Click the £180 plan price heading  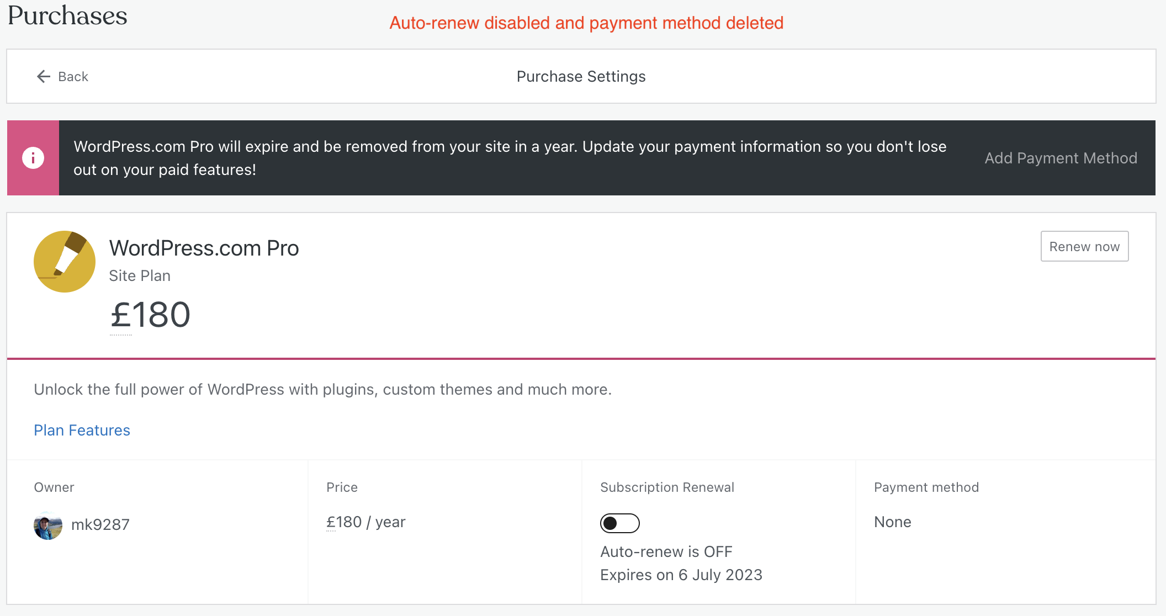coord(150,315)
